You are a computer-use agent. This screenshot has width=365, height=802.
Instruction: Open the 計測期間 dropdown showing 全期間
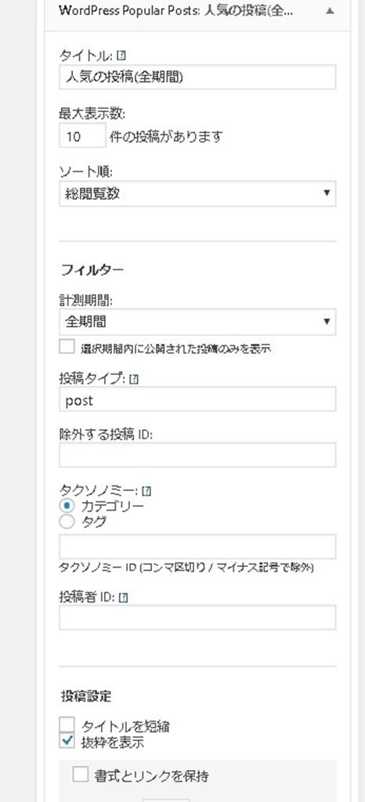(x=197, y=322)
